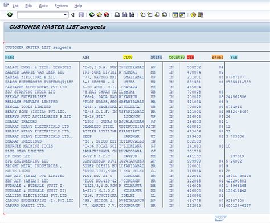Click the yellow Help question mark icon

click(193, 15)
